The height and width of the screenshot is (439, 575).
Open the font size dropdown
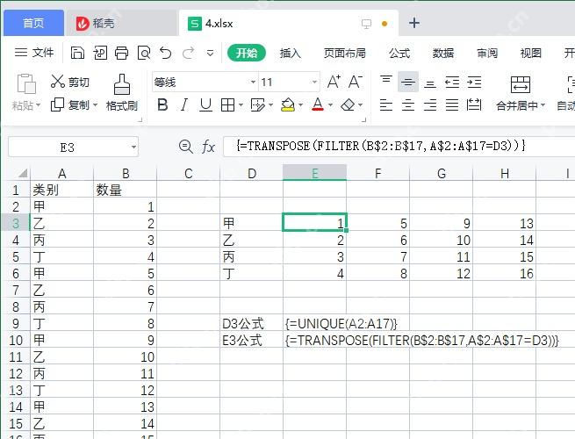pyautogui.click(x=314, y=82)
